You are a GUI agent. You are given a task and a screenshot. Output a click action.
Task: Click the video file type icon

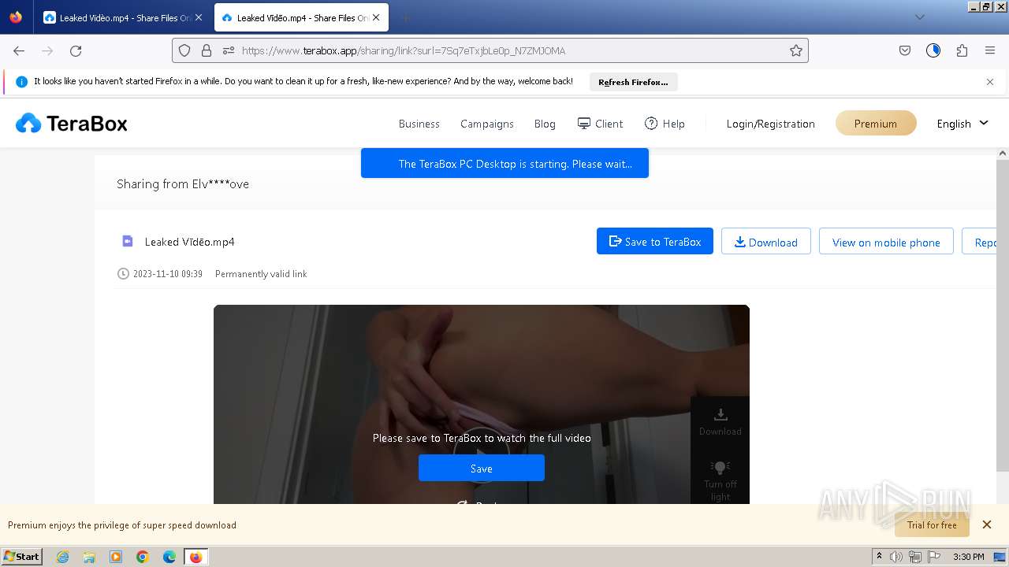128,241
